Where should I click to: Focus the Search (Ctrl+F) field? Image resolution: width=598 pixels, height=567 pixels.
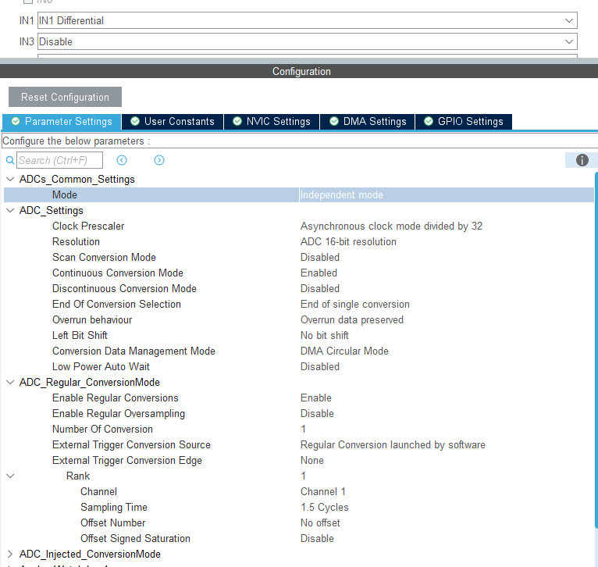(59, 160)
